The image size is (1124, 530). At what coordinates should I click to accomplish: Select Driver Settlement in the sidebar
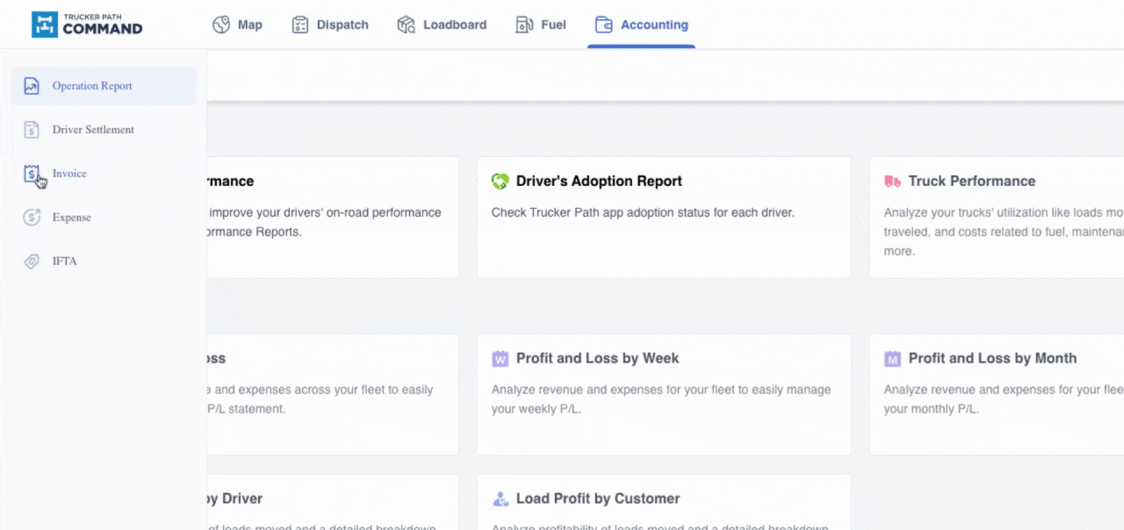pyautogui.click(x=93, y=130)
